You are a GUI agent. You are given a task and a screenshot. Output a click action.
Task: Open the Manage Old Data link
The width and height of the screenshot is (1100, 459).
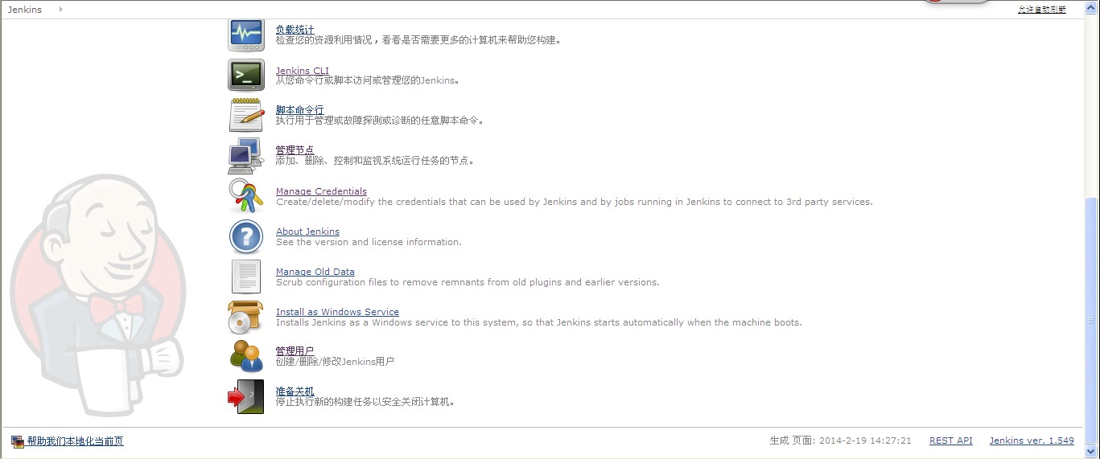tap(315, 272)
